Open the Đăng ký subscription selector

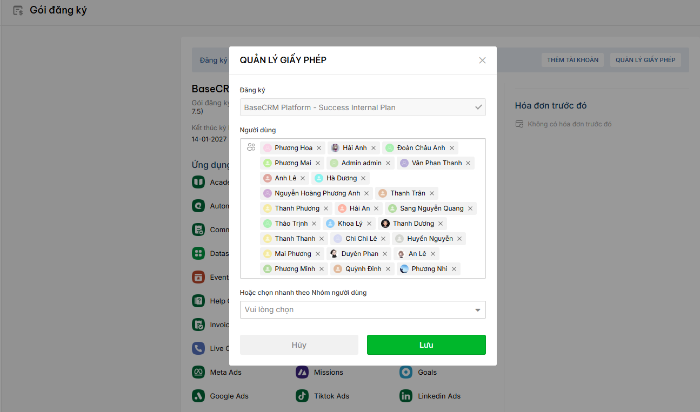[x=363, y=107]
